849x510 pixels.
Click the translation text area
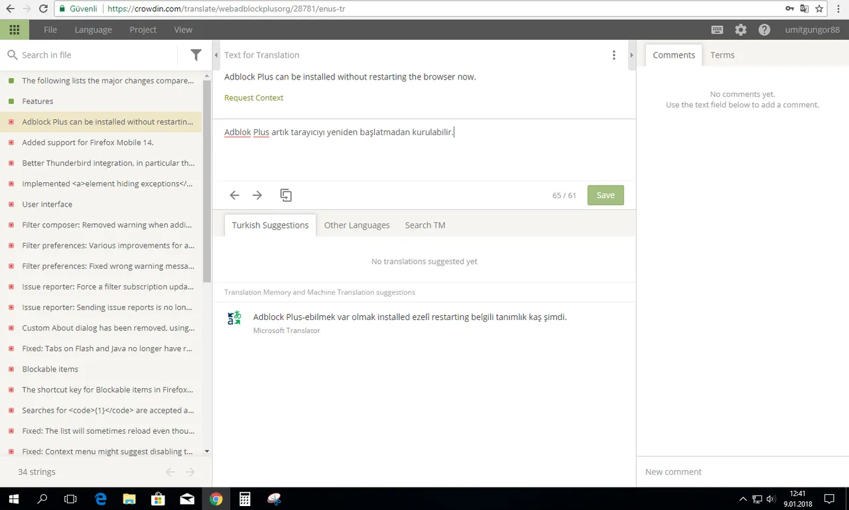tap(424, 150)
